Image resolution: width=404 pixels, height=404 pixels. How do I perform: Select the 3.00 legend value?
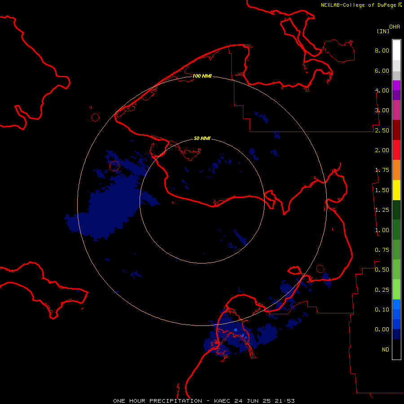click(382, 110)
